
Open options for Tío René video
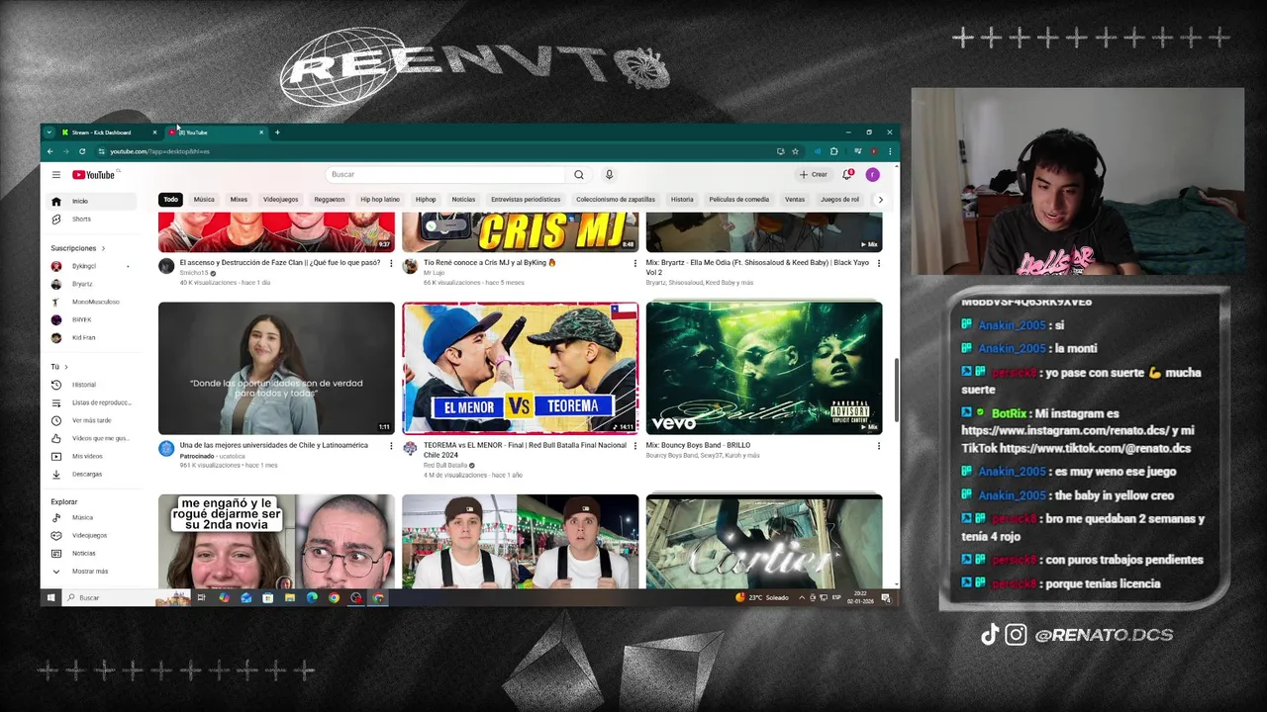634,264
